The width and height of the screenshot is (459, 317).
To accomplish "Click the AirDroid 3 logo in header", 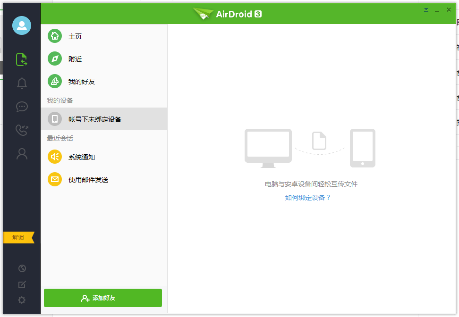I will [228, 14].
